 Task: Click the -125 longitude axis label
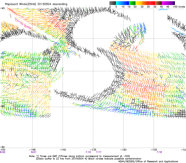(x=154, y=150)
